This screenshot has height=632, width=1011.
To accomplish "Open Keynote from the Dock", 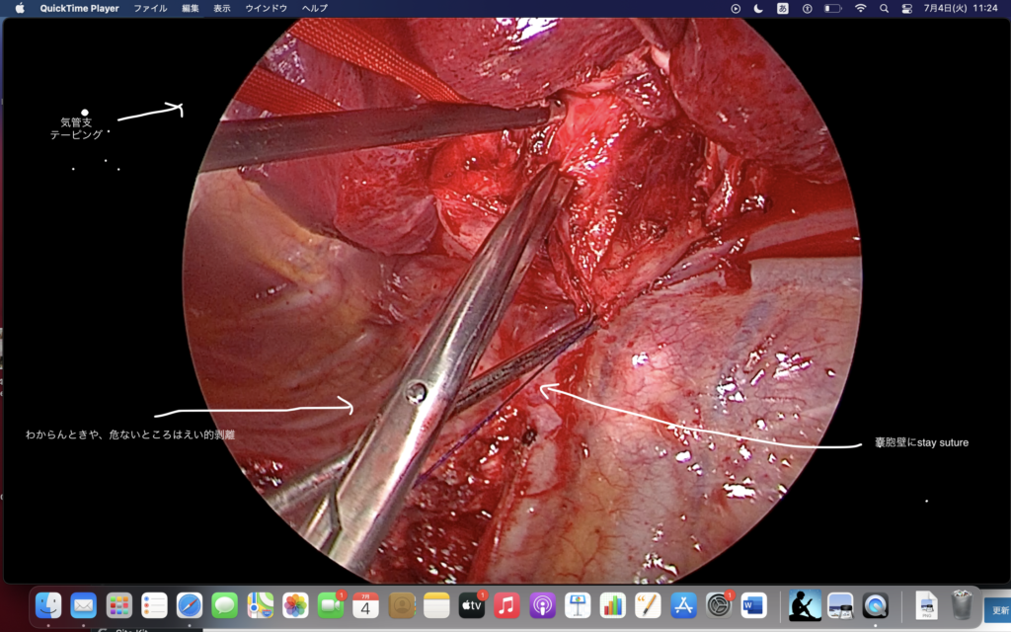I will 578,605.
